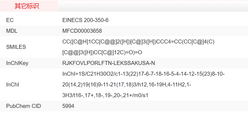Select the InChIKey row label
248x113 pixels.
tap(17, 63)
